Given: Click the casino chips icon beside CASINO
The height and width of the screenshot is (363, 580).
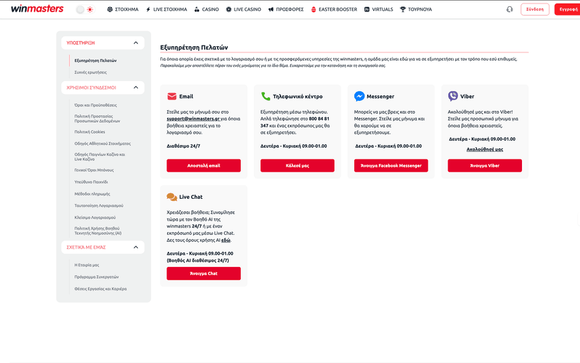Looking at the screenshot, I should click(197, 10).
